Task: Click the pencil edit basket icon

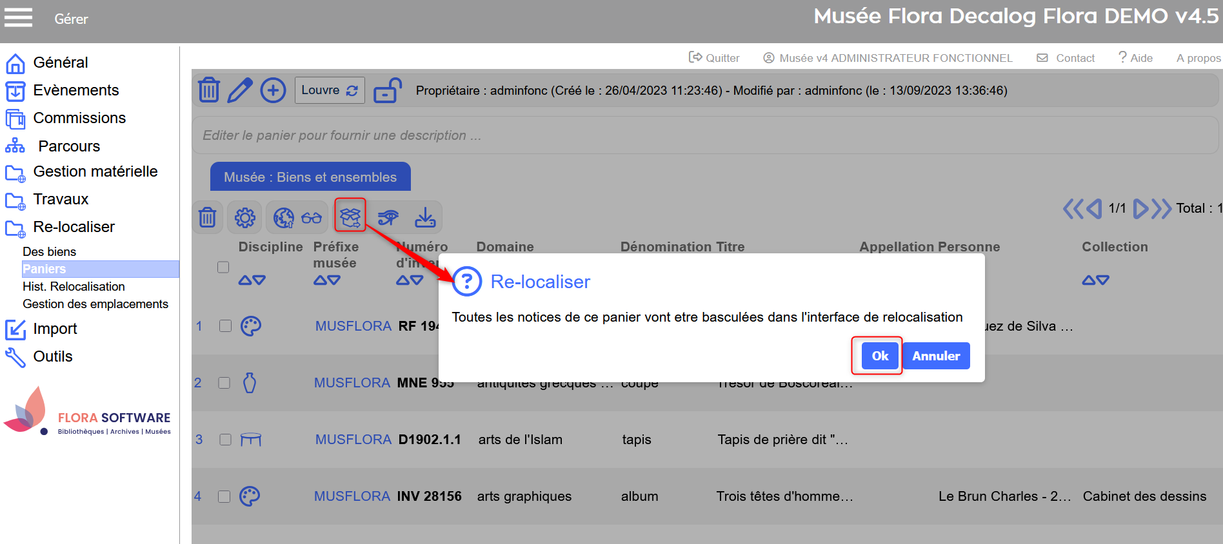Action: [239, 90]
